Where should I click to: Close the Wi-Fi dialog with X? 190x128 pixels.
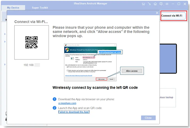pos(157,13)
